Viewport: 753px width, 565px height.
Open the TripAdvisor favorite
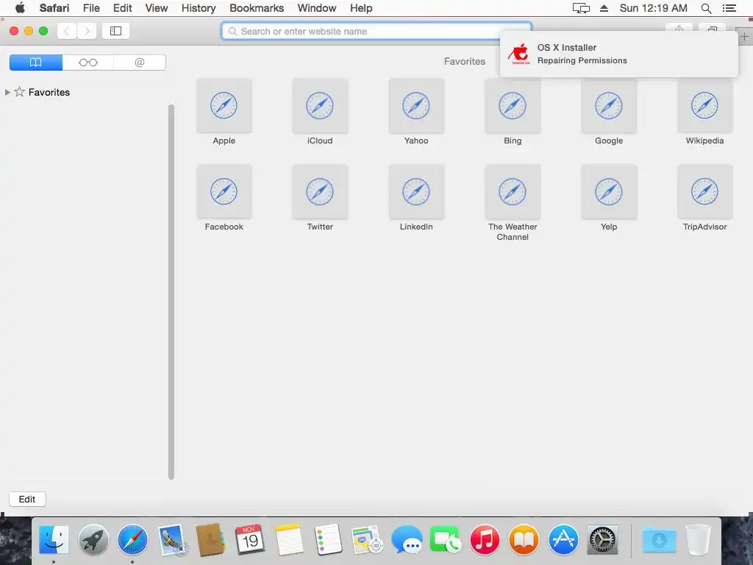click(x=705, y=192)
